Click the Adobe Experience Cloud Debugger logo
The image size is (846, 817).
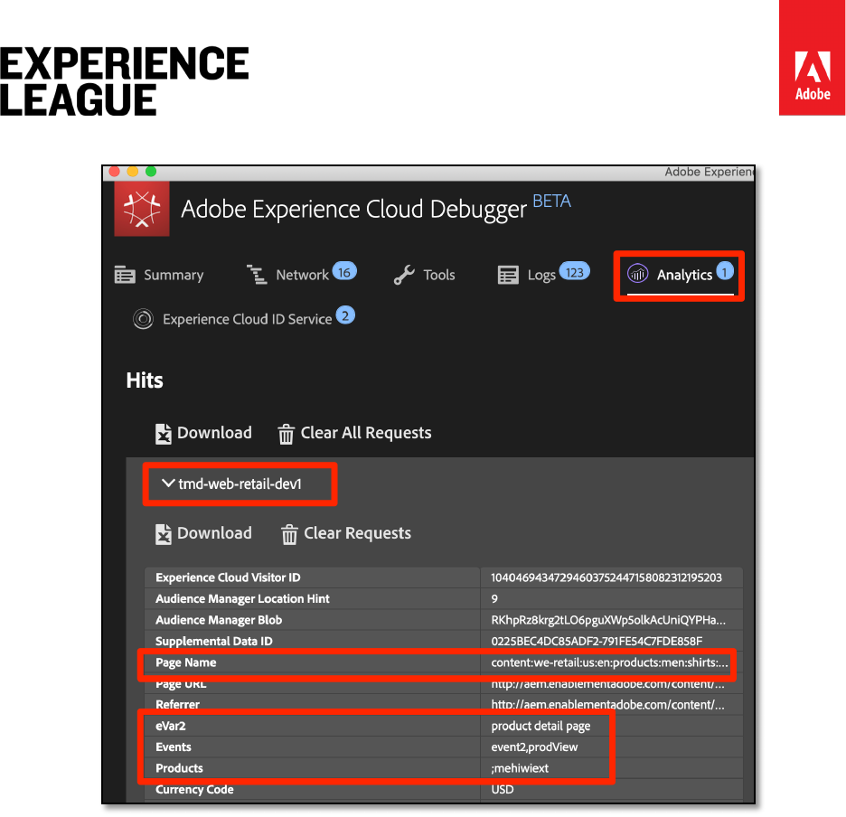(142, 209)
